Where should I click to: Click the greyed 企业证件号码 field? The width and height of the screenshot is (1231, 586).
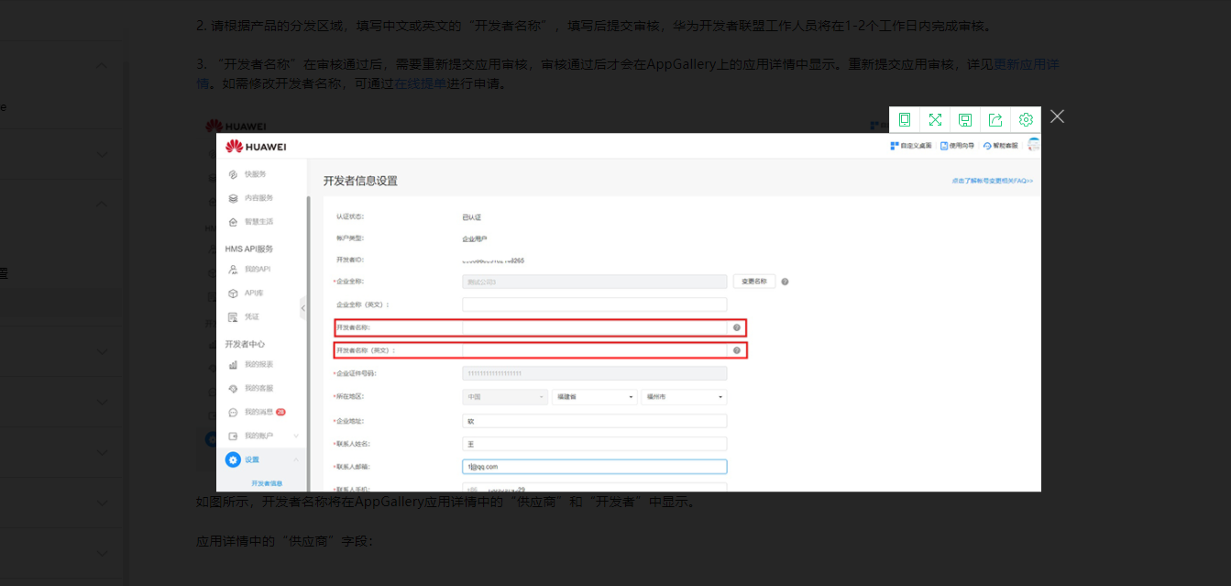(x=594, y=373)
